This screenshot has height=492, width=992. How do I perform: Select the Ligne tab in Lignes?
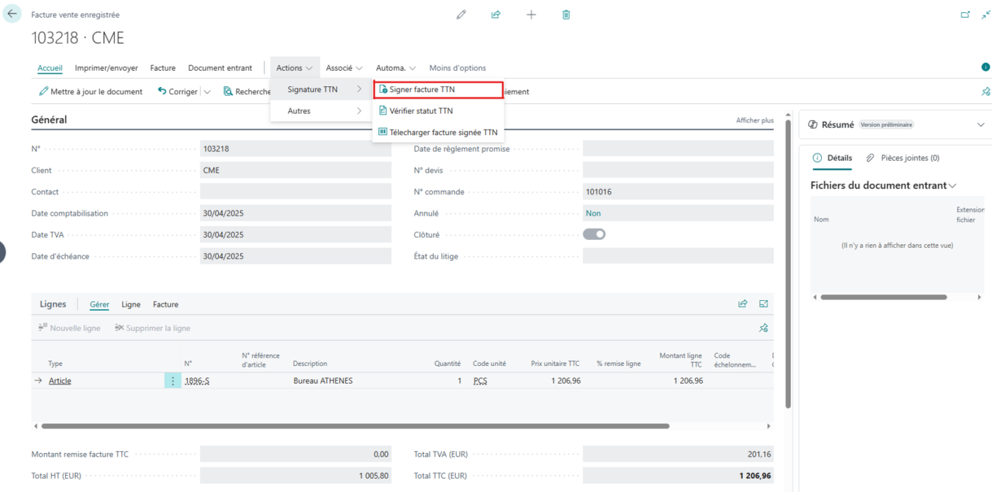coord(131,304)
